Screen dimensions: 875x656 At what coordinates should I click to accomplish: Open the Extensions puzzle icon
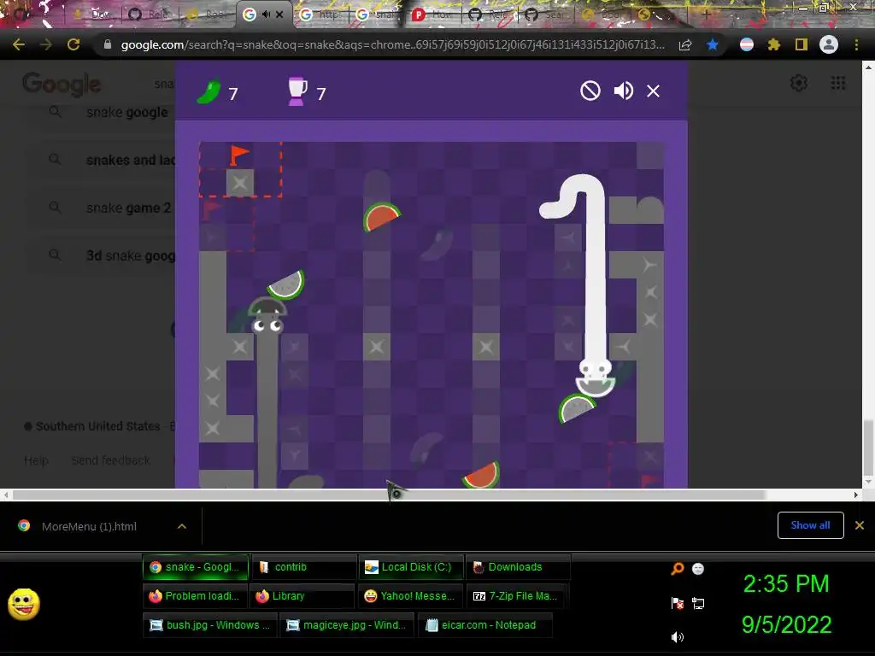click(x=773, y=44)
